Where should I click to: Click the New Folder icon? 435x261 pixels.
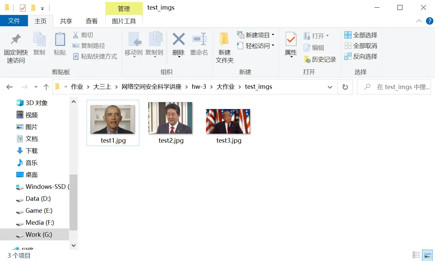coord(224,40)
